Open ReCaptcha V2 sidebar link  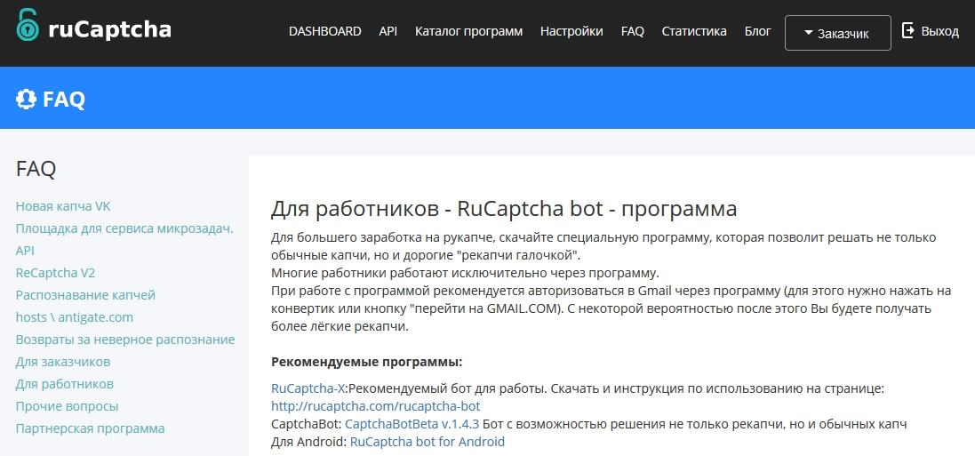coord(55,273)
